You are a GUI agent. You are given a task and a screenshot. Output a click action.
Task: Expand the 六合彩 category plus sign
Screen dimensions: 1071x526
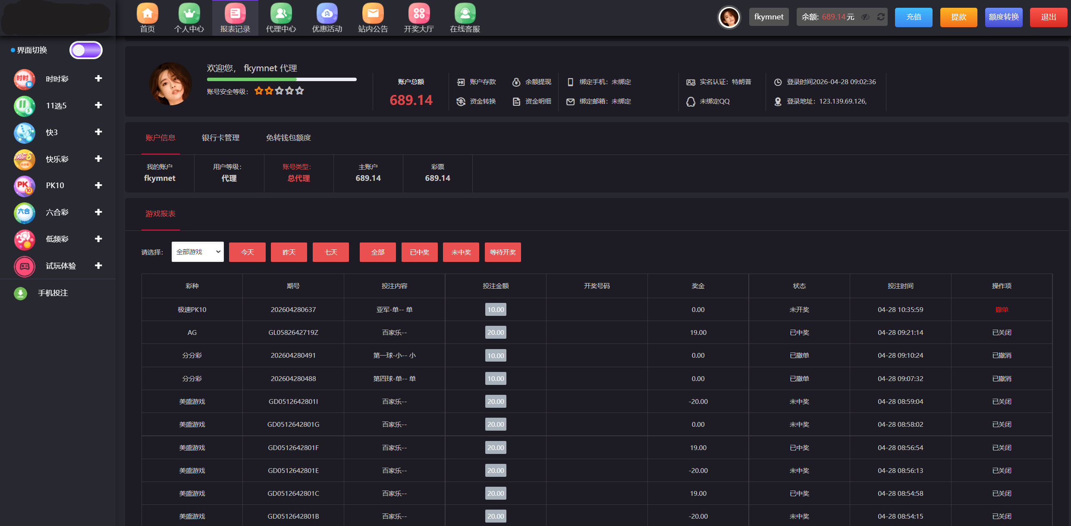[x=98, y=212]
